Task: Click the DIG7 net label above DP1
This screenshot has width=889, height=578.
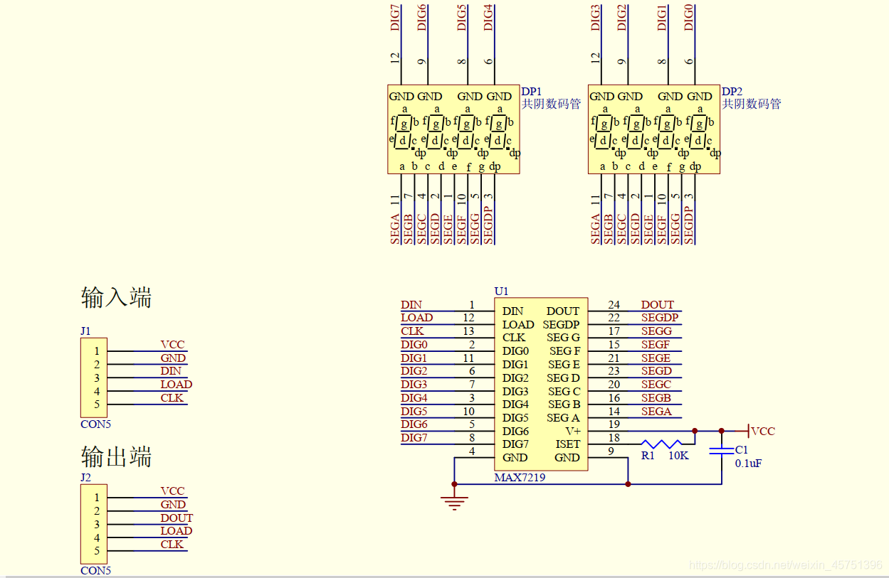Action: click(x=396, y=17)
